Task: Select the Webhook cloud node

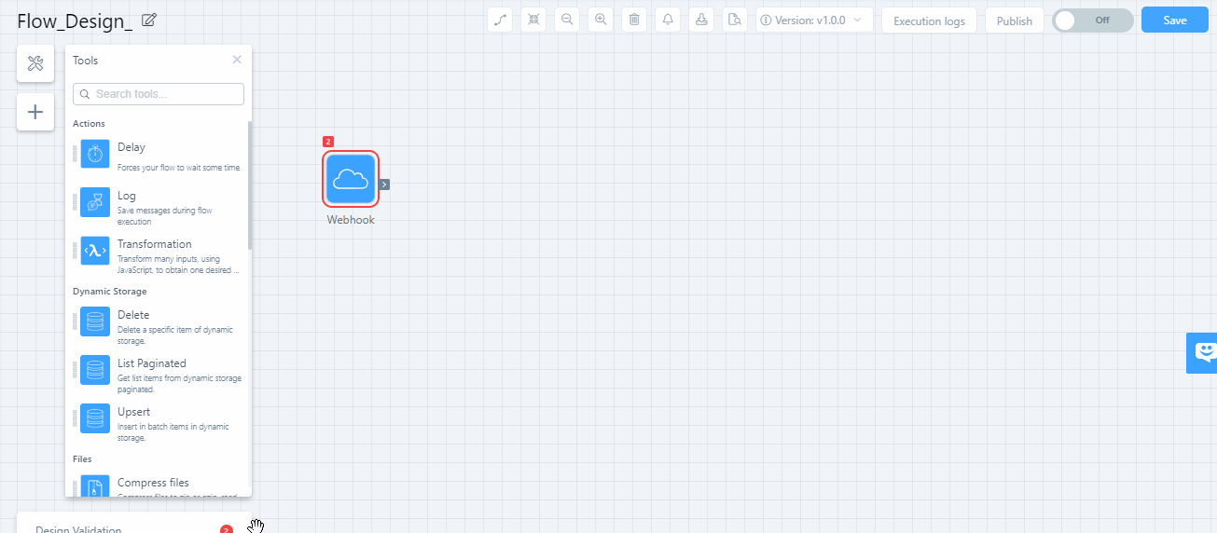Action: tap(351, 179)
